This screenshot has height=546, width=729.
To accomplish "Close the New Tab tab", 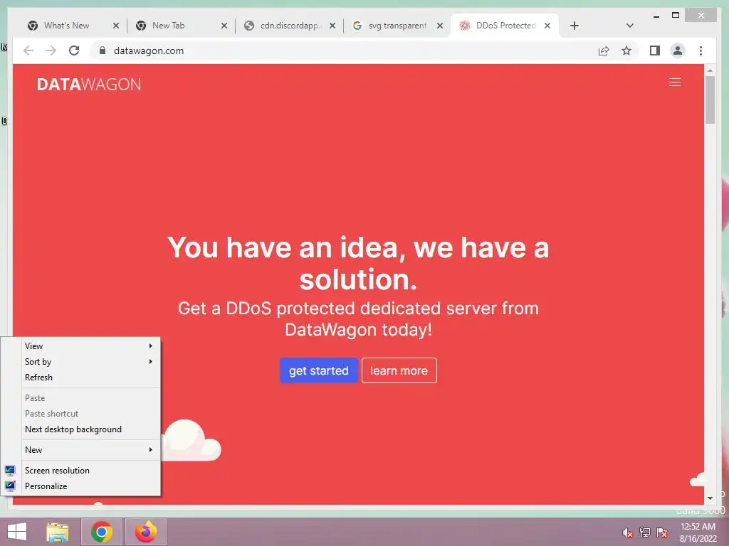I will point(224,26).
